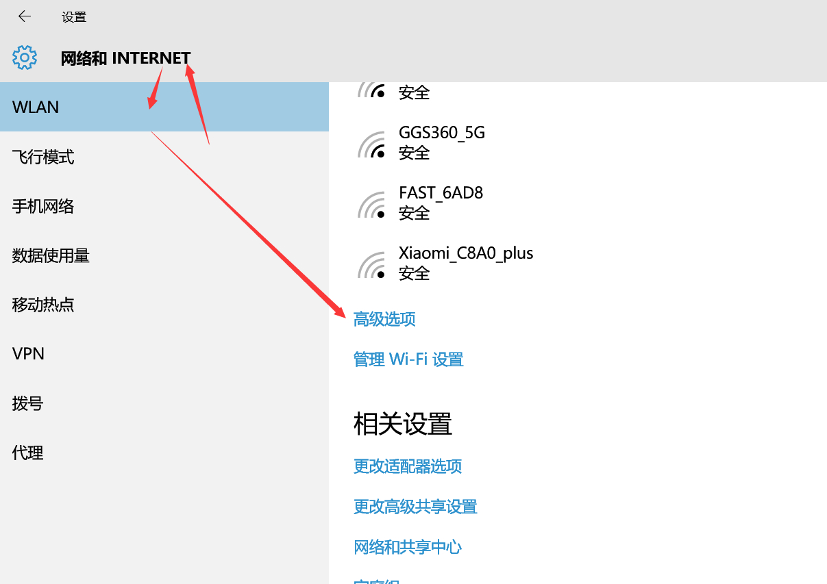This screenshot has width=827, height=584.
Task: Click the settings gear icon
Action: [25, 58]
